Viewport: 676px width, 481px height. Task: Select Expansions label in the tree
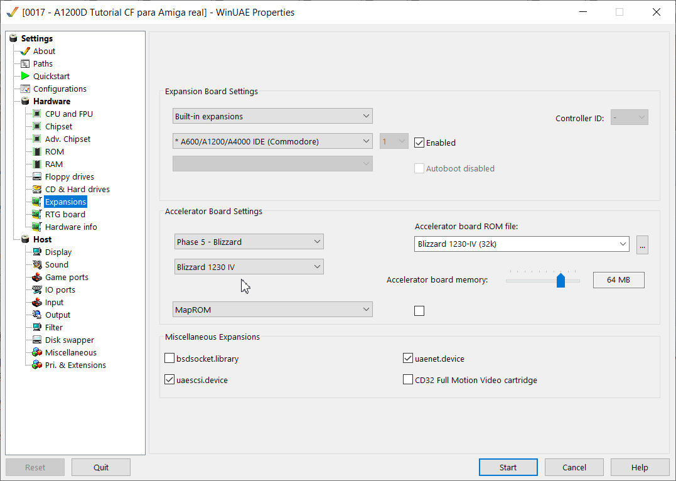65,202
